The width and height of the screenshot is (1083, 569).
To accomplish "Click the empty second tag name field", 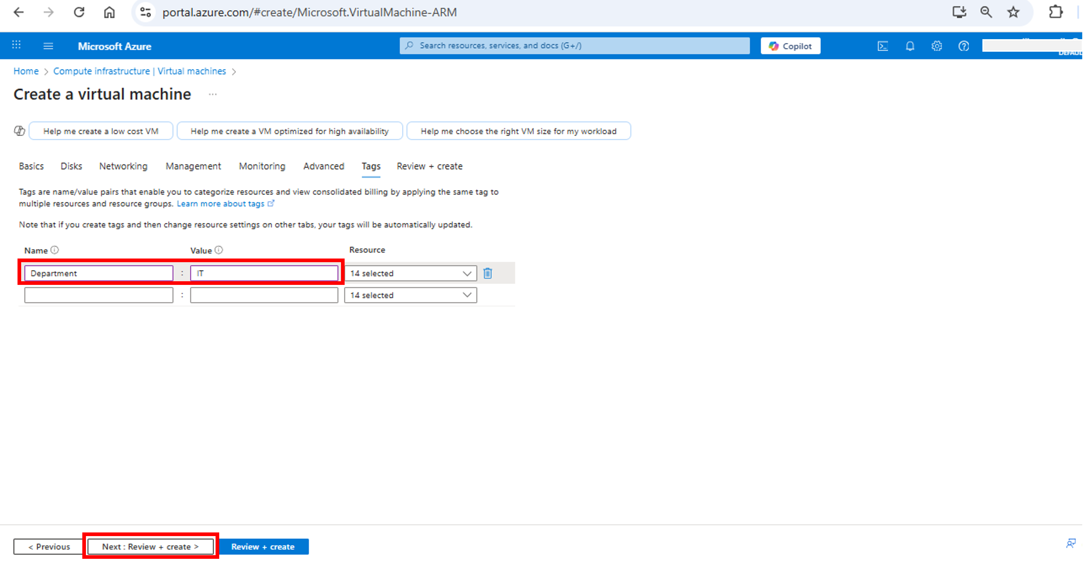I will 99,295.
